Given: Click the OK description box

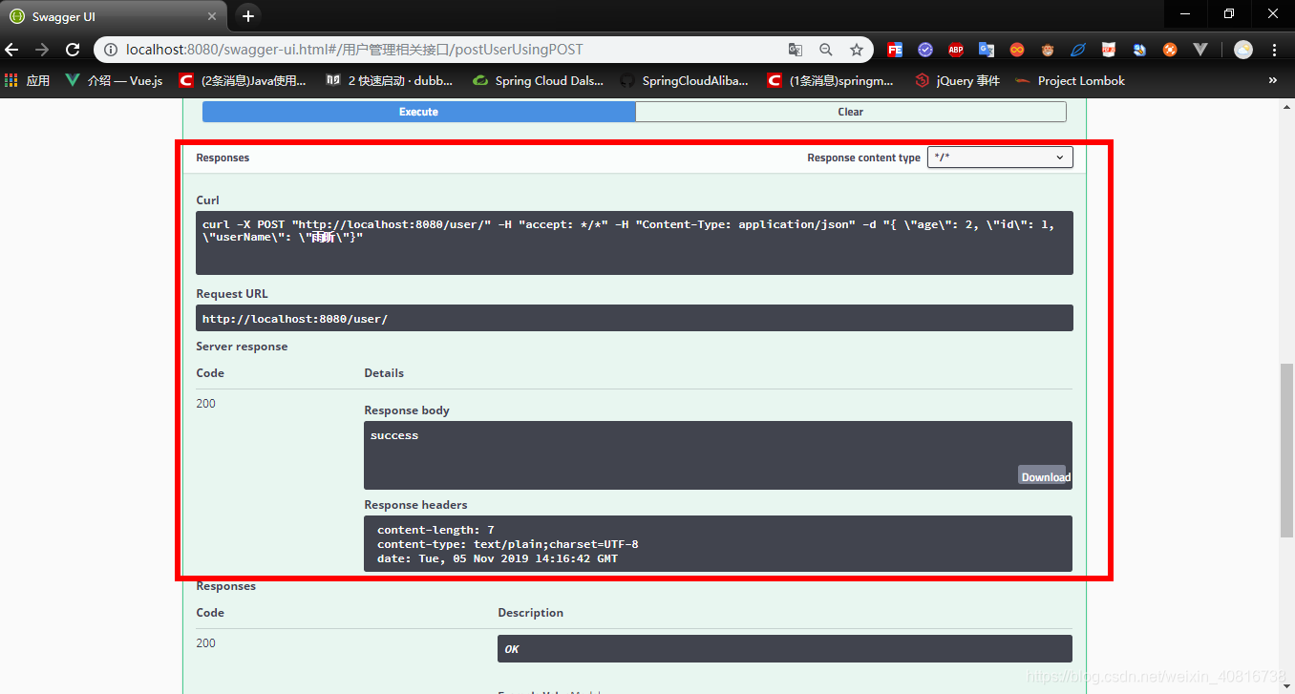Looking at the screenshot, I should 784,648.
